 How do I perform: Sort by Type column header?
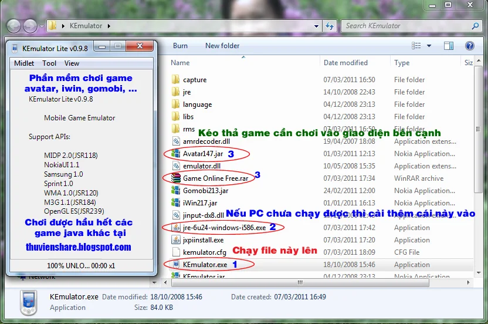[402, 63]
